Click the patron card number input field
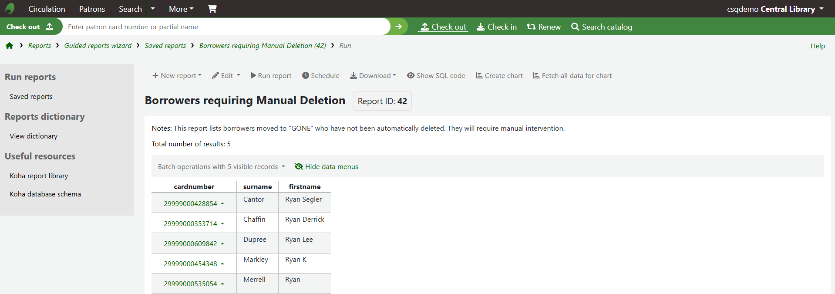Viewport: 835px width, 294px height. click(226, 27)
